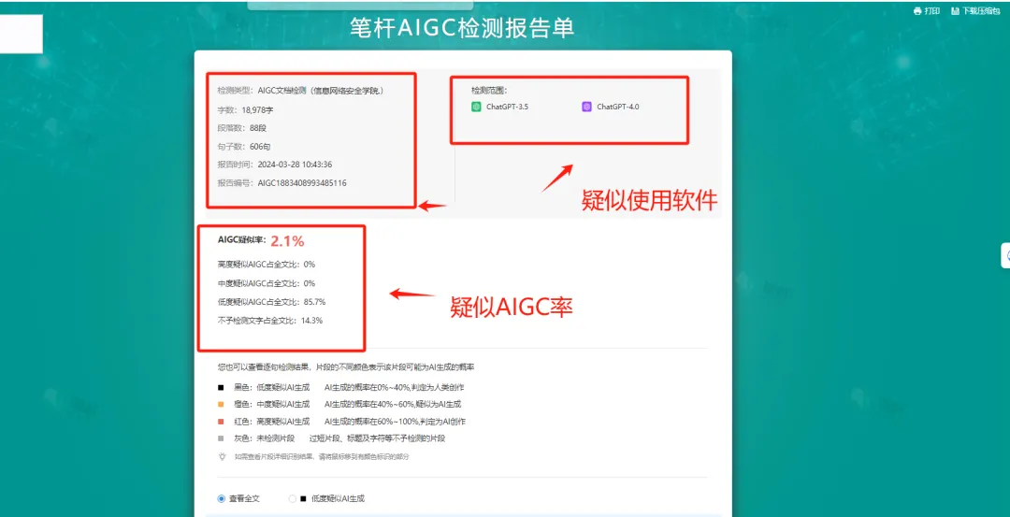Click the 笔杆AIGC检测报告单 page title
Screen dimensions: 1010x517
pos(462,28)
